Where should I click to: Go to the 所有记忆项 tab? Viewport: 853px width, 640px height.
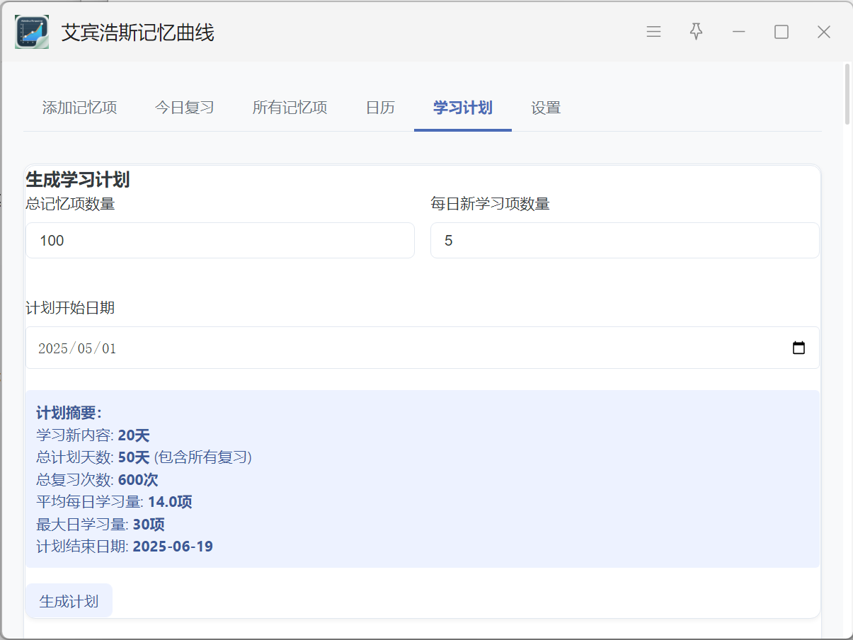290,108
